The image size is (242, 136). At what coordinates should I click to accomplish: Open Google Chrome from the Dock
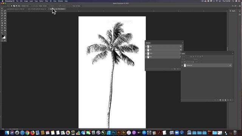27,133
